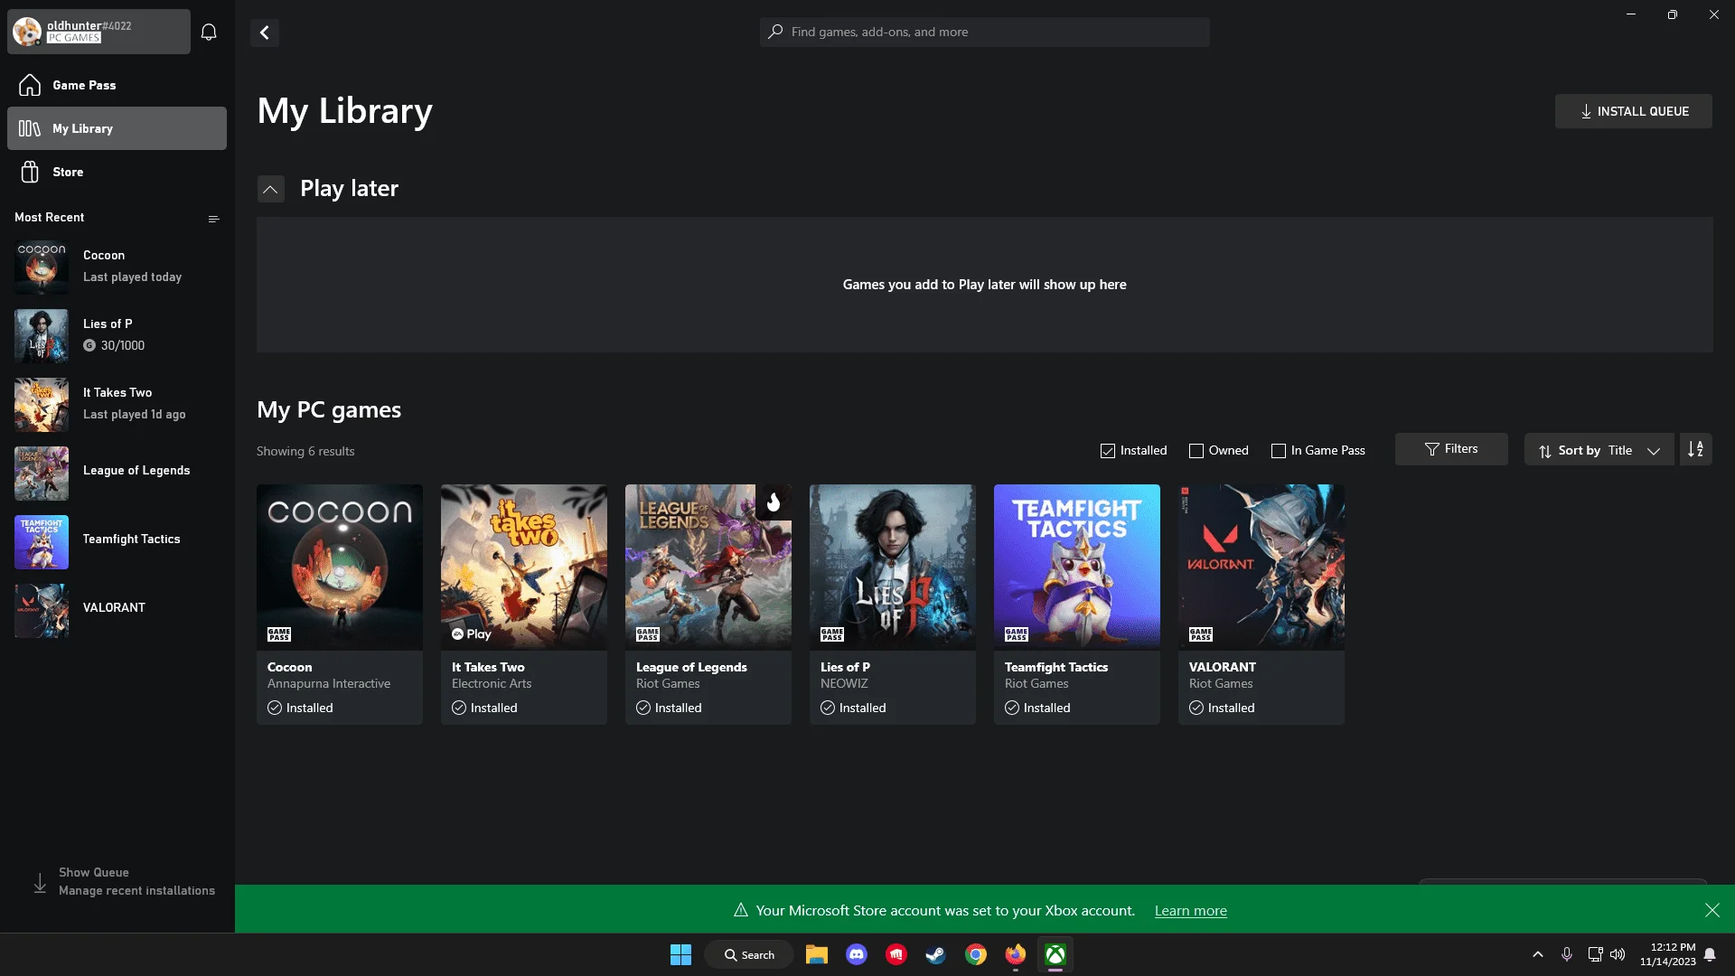
Task: Click the Game Pass badge on the Cocoon tile
Action: click(279, 634)
